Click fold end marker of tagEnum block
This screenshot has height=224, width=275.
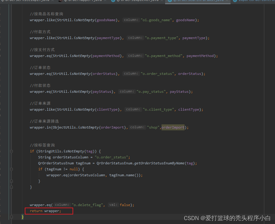11,181
